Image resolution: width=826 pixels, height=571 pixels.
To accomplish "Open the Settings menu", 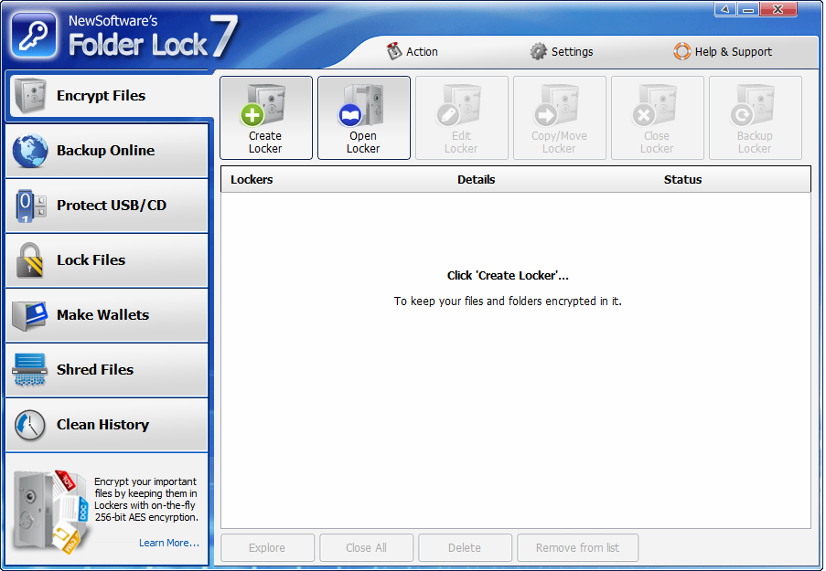I will [562, 52].
